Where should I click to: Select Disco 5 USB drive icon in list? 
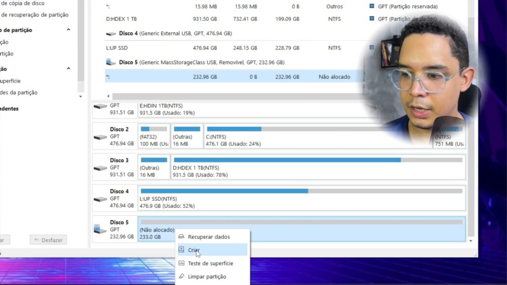pos(111,62)
